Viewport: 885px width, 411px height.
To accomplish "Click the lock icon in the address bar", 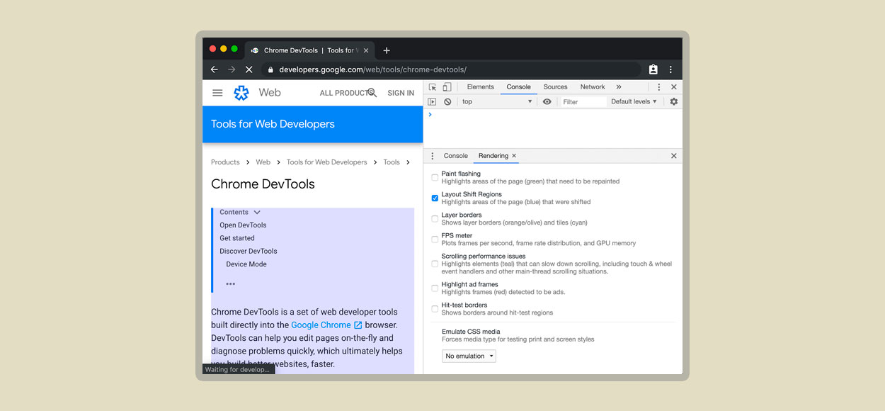I will [x=270, y=69].
